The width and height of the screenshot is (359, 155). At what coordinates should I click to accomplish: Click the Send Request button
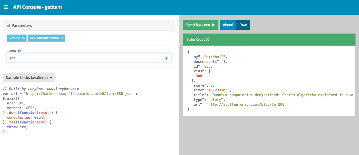coord(200,25)
